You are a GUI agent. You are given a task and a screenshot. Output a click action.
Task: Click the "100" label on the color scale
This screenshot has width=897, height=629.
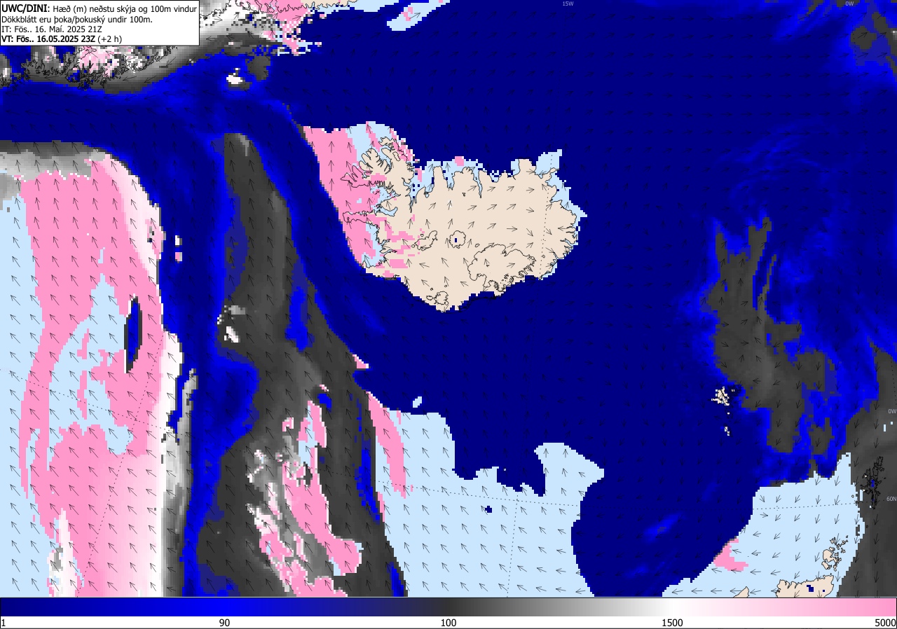[448, 623]
